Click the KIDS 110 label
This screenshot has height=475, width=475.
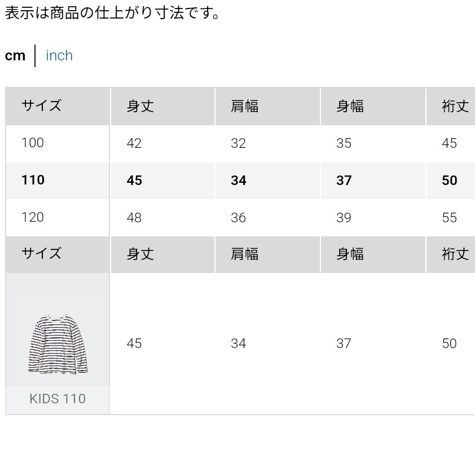click(x=58, y=399)
